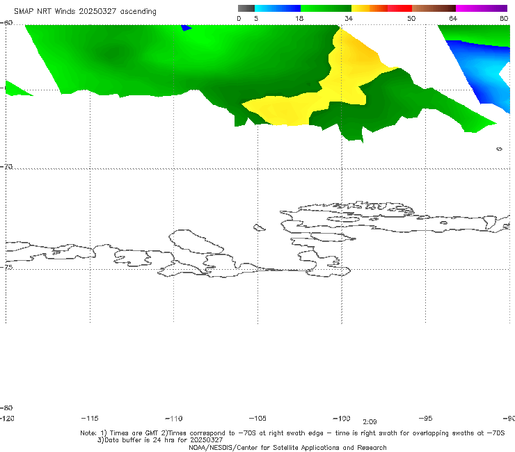
Task: Click the blue-cyan wind area at the right edge
Action: 483,74
